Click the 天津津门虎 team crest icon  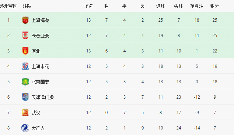pyautogui.click(x=25, y=97)
